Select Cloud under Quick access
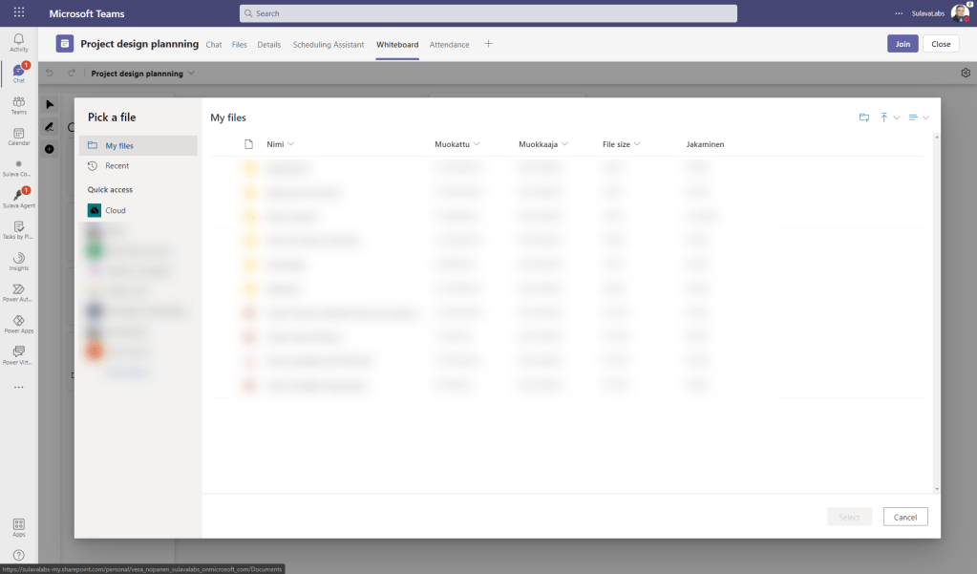The width and height of the screenshot is (977, 574). (x=115, y=210)
